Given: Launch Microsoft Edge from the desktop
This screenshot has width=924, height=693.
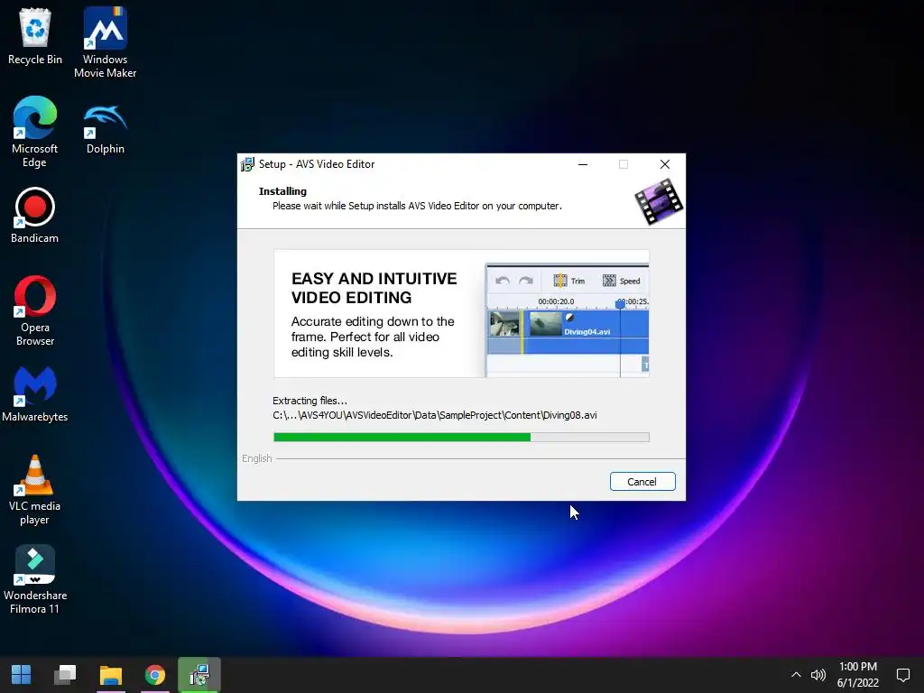Looking at the screenshot, I should coord(35,132).
